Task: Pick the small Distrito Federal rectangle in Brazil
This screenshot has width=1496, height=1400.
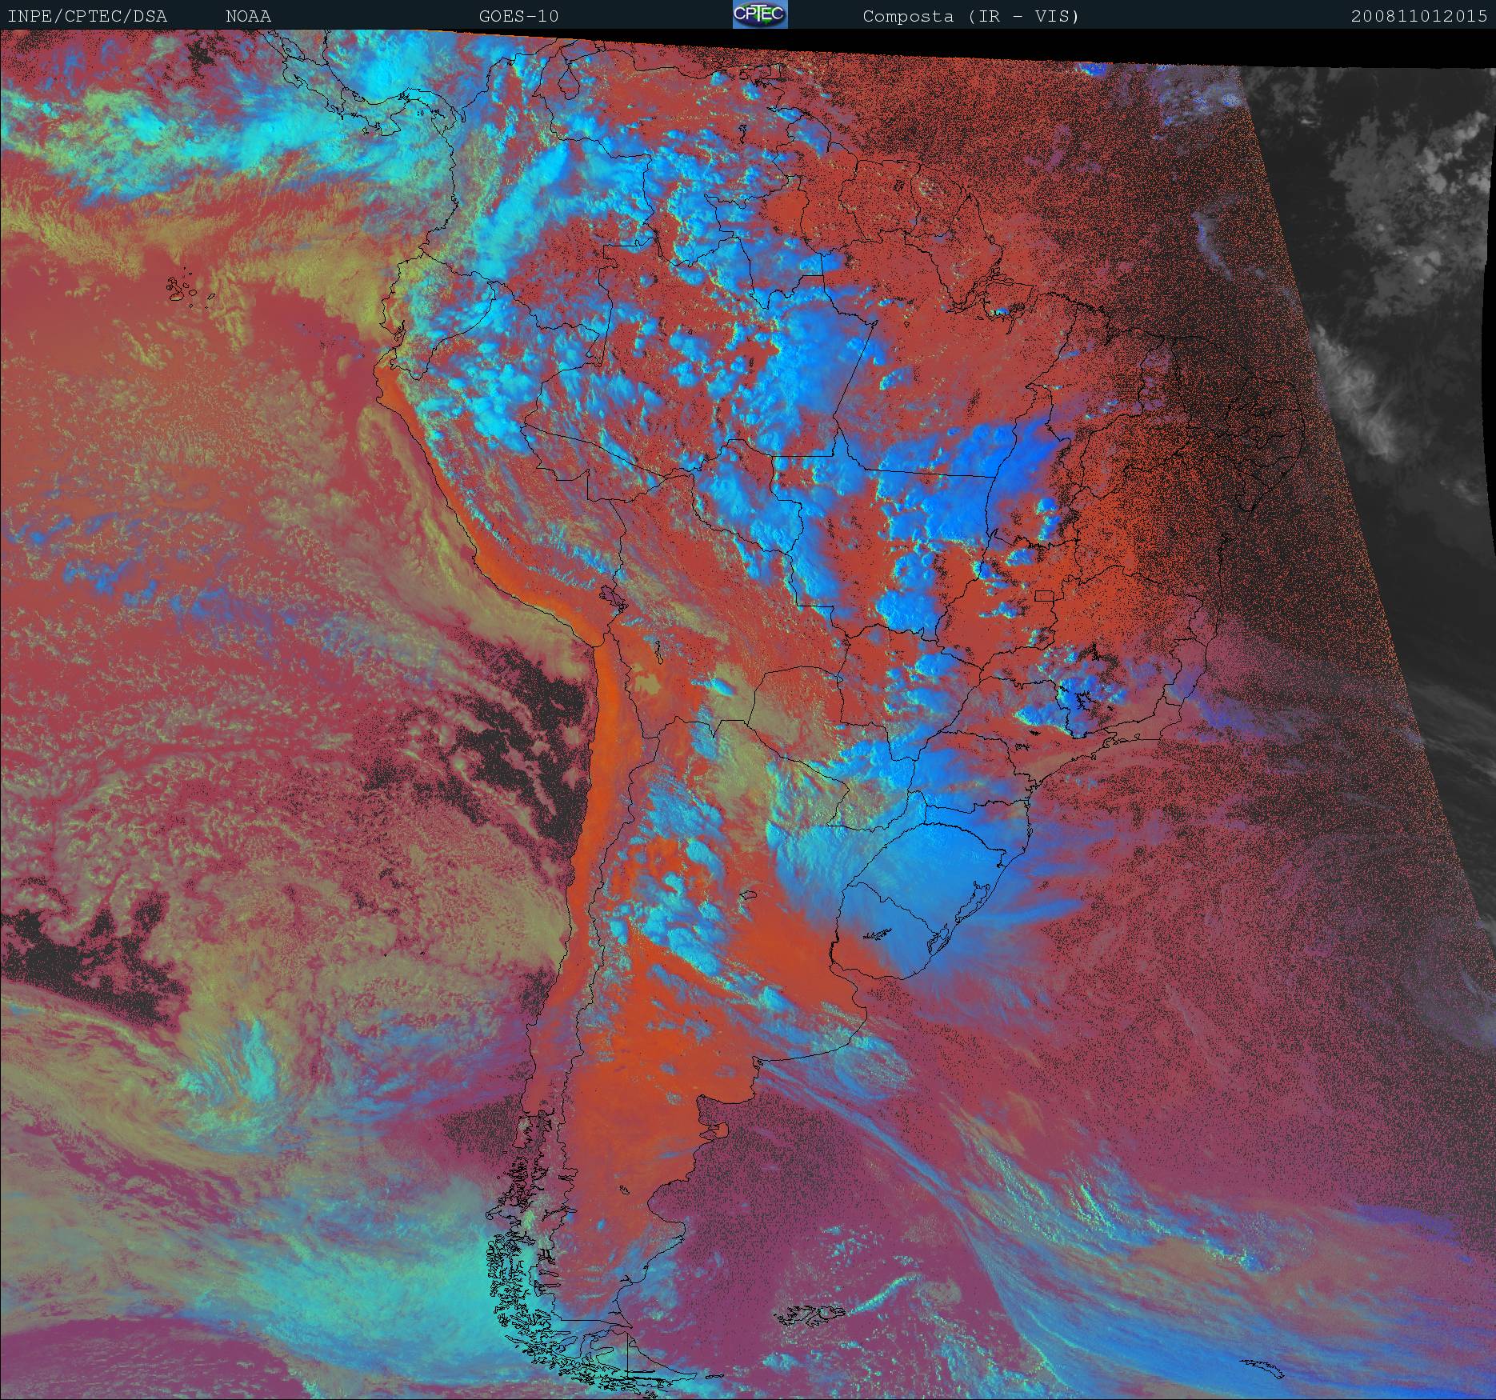Action: coord(1044,596)
